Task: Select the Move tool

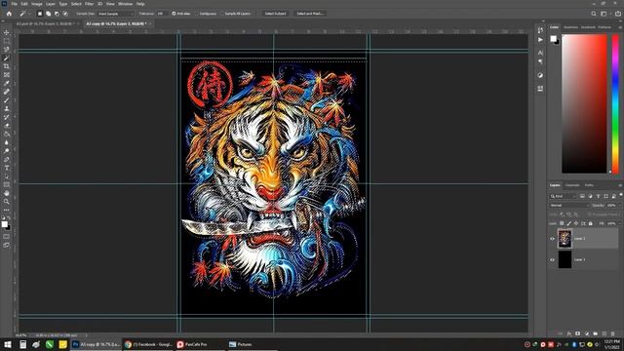Action: coord(7,32)
